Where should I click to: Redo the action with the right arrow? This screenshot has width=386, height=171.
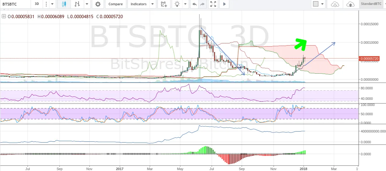click(x=202, y=4)
